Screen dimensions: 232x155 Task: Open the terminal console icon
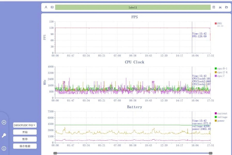pos(52,7)
